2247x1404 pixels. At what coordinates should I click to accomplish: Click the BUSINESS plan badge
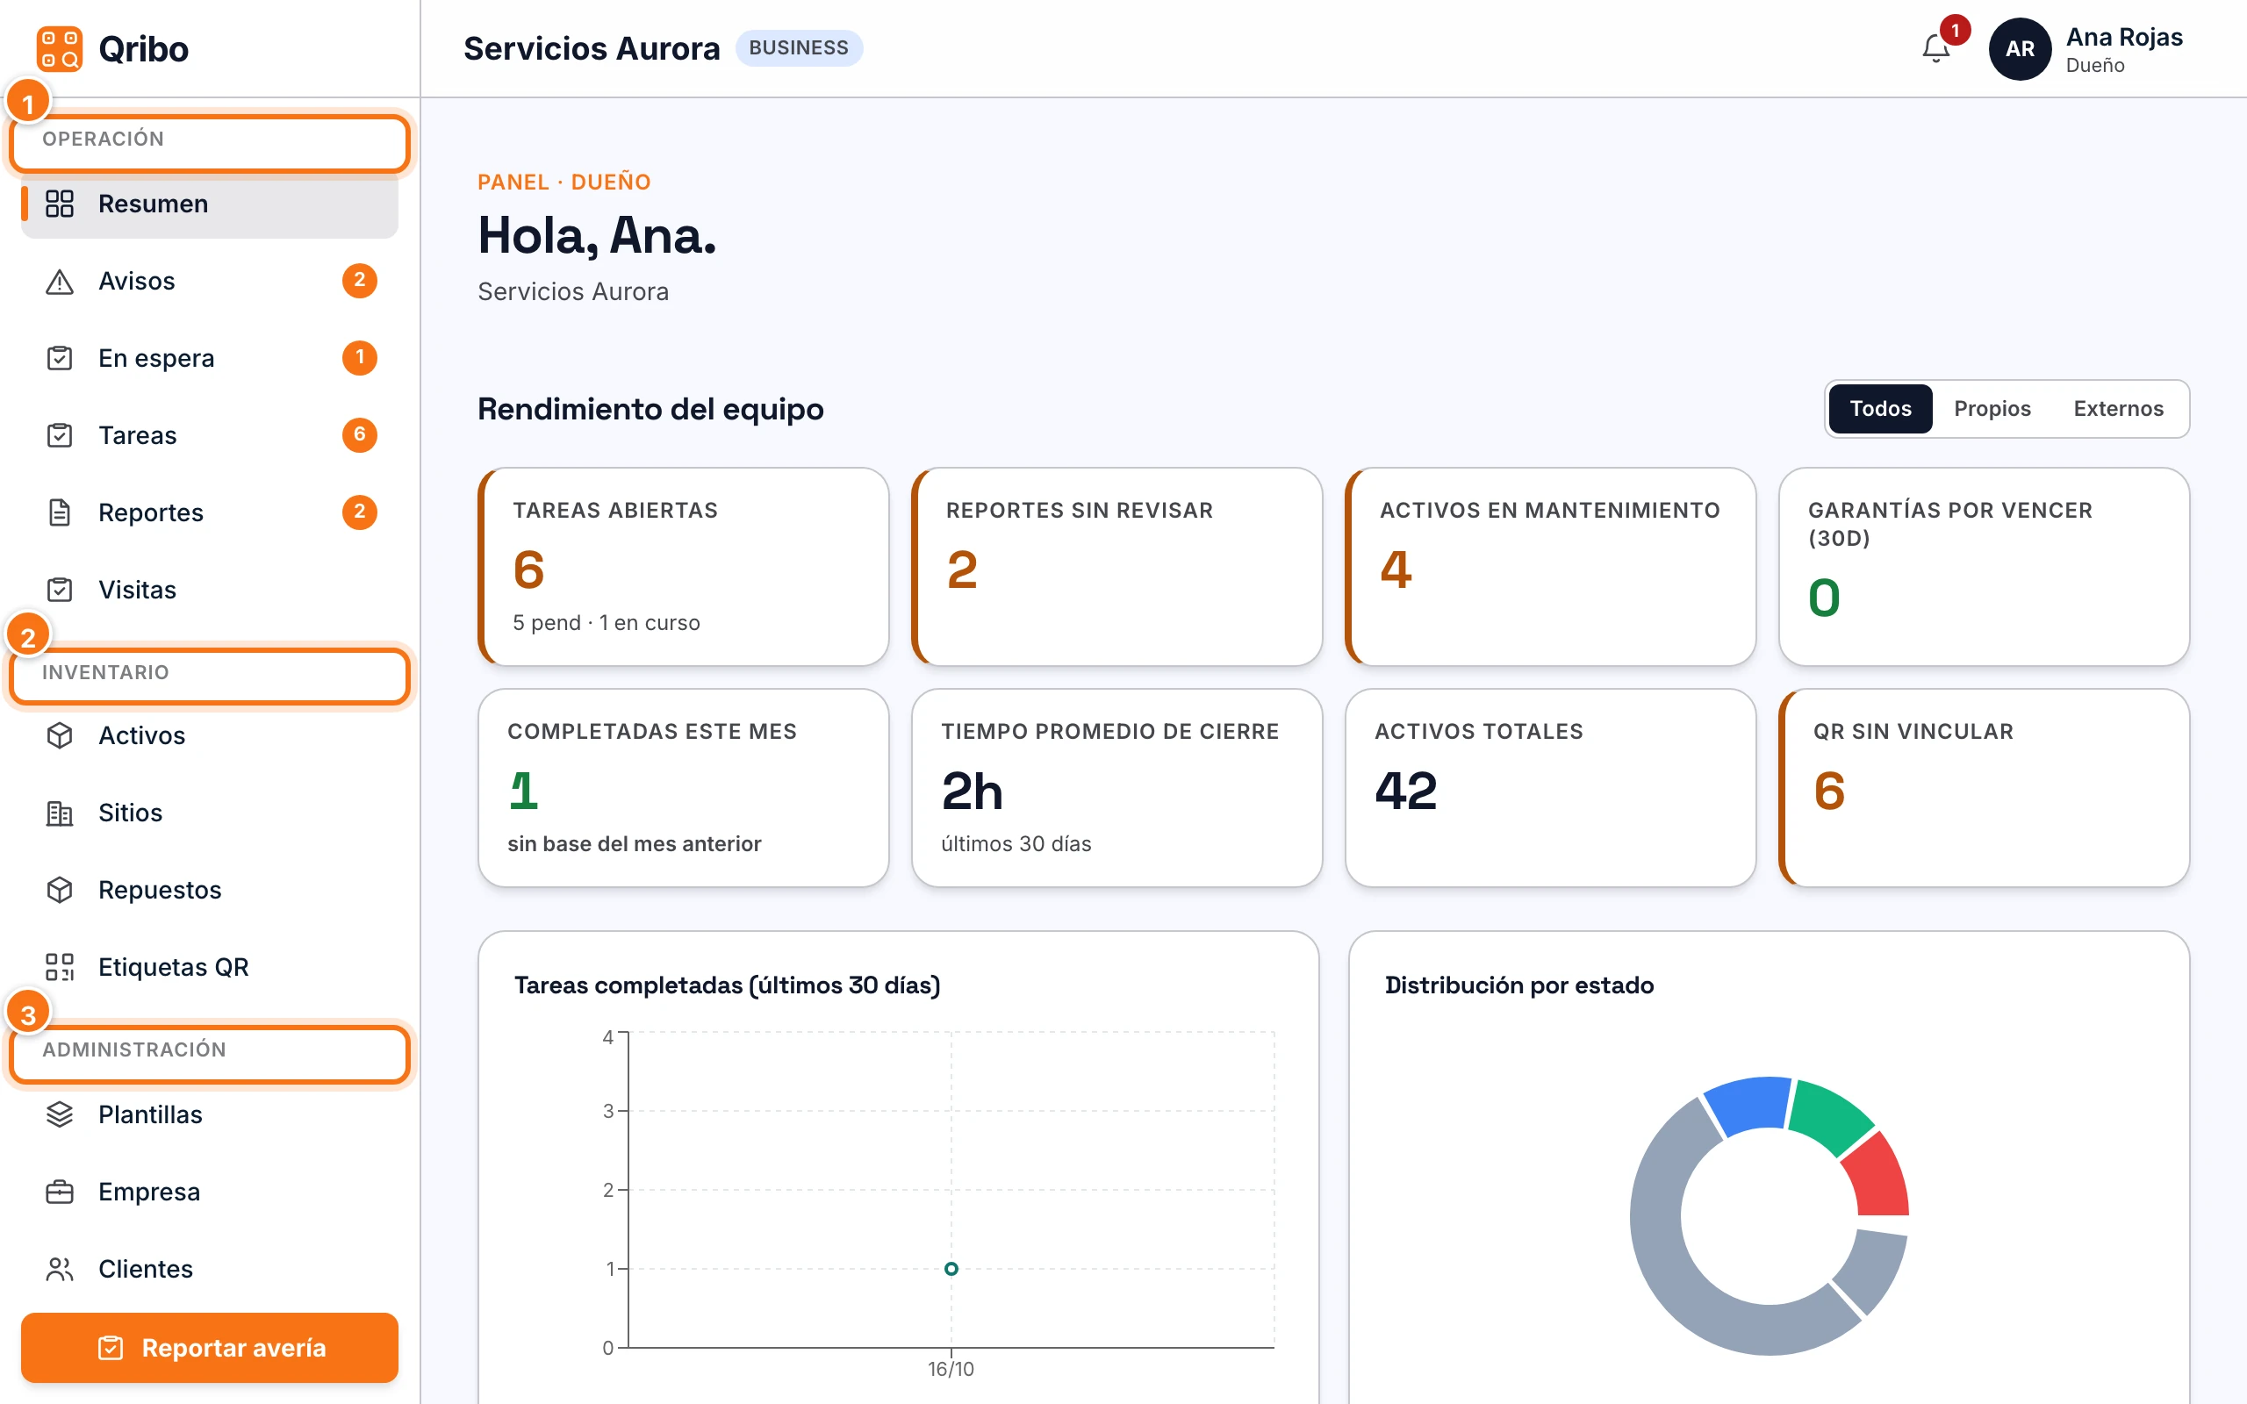[799, 48]
